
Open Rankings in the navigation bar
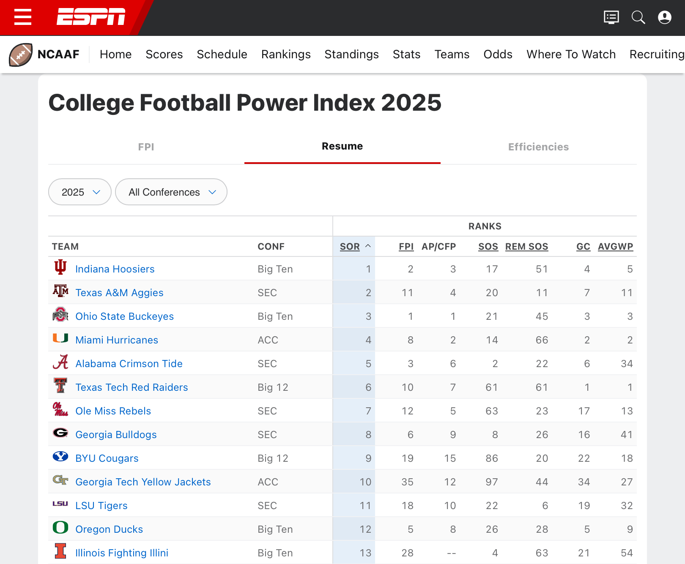[x=286, y=54]
